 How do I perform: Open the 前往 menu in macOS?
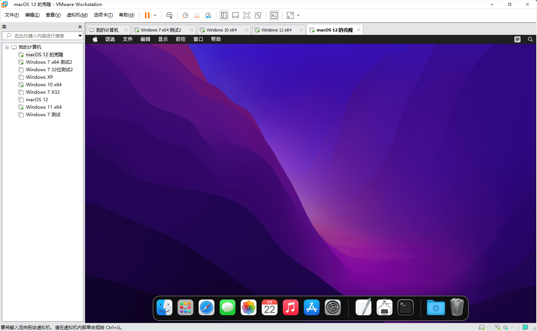[x=181, y=39]
